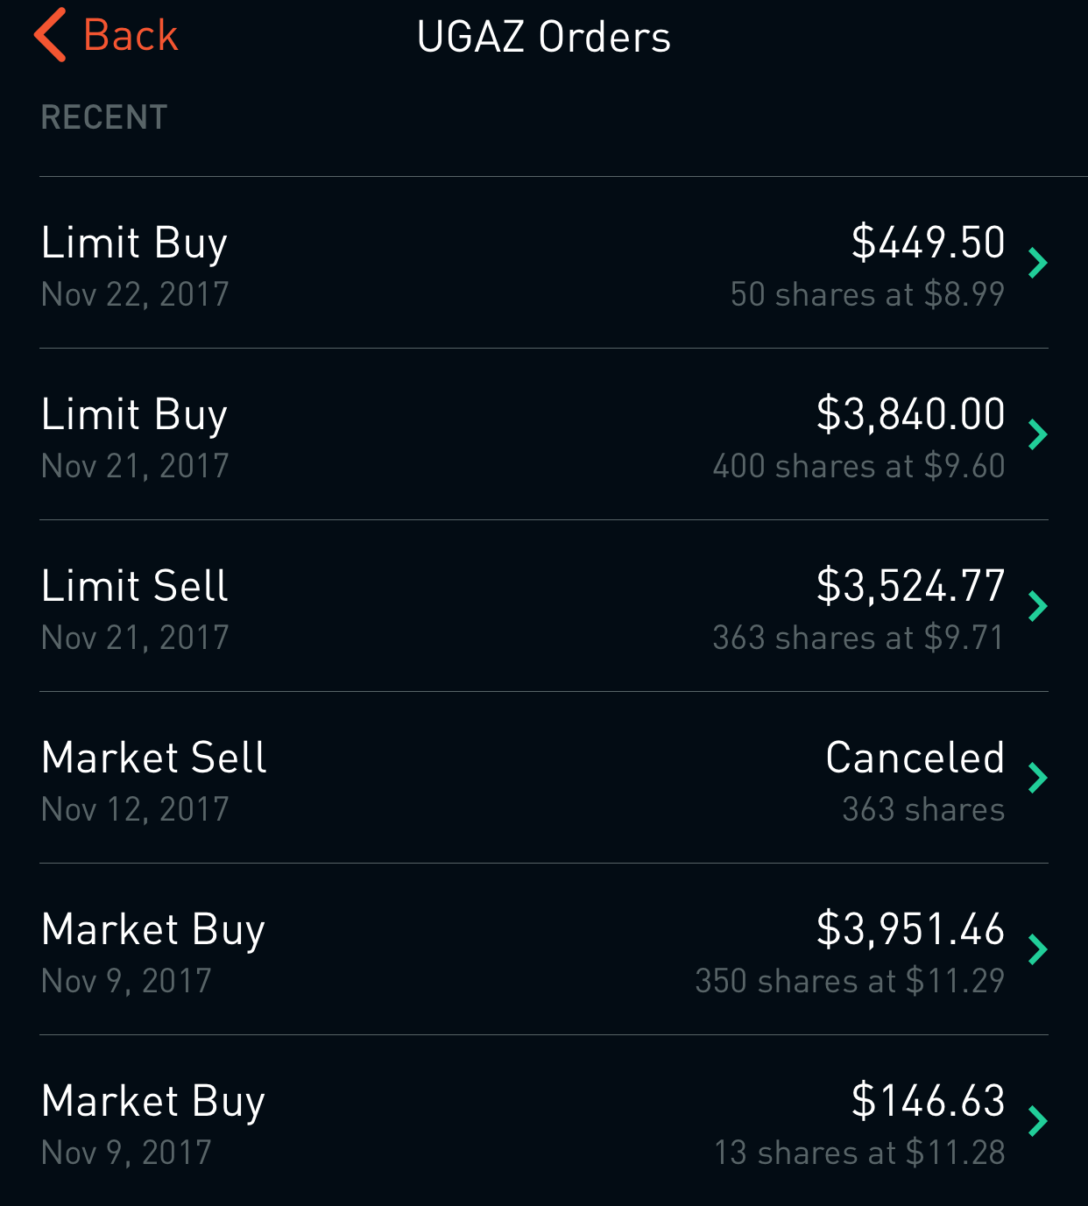This screenshot has width=1088, height=1206.
Task: Tap 363 shares at $9.71 details
Action: tap(858, 638)
